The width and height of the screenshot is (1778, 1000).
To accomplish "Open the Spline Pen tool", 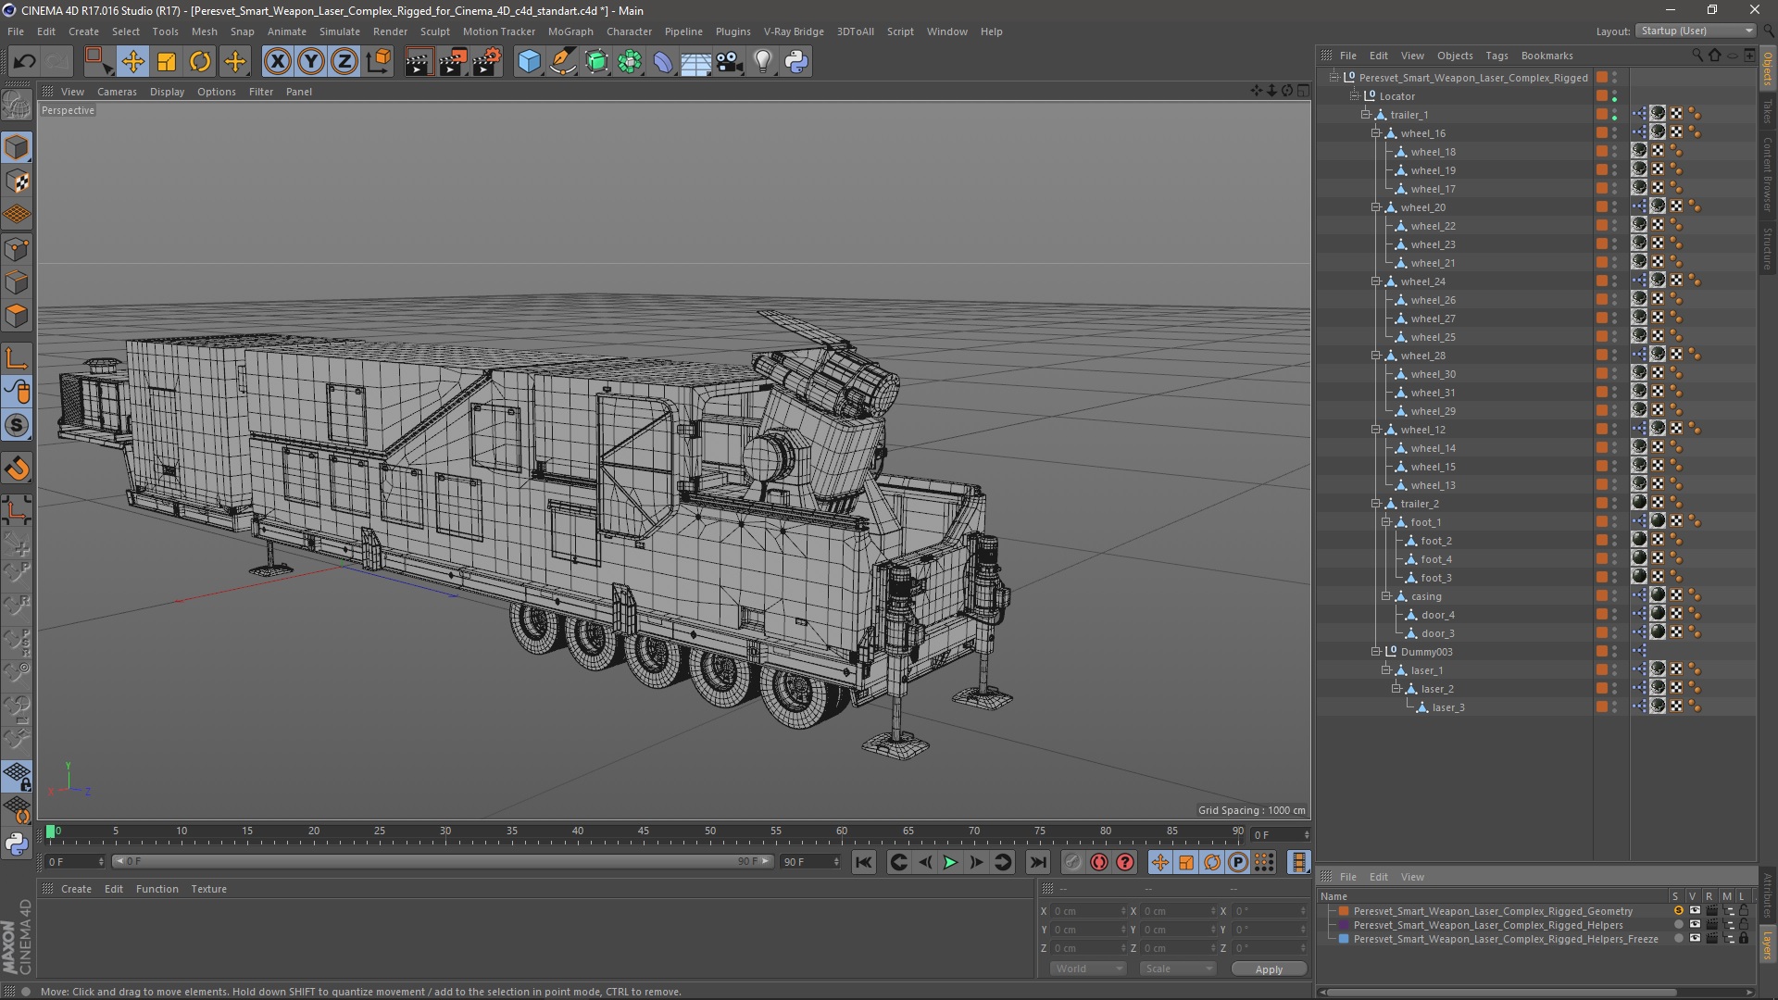I will (562, 62).
